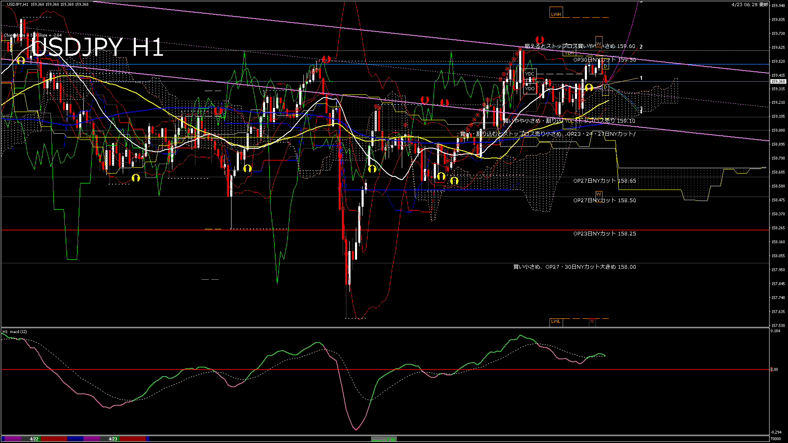The height and width of the screenshot is (443, 788).
Task: Click the 4/23 06:28 更新 timestamp
Action: pyautogui.click(x=750, y=5)
